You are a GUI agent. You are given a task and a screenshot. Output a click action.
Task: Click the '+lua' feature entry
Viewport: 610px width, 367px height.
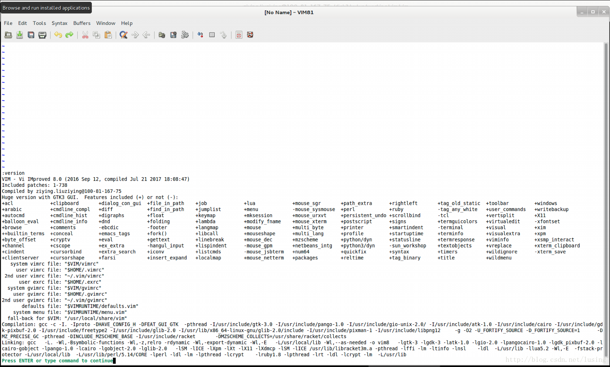(x=250, y=203)
